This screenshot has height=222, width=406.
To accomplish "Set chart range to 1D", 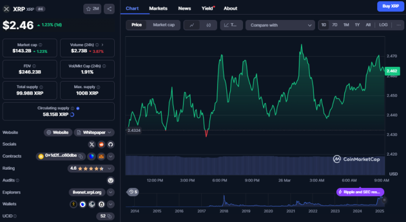I will [324, 25].
